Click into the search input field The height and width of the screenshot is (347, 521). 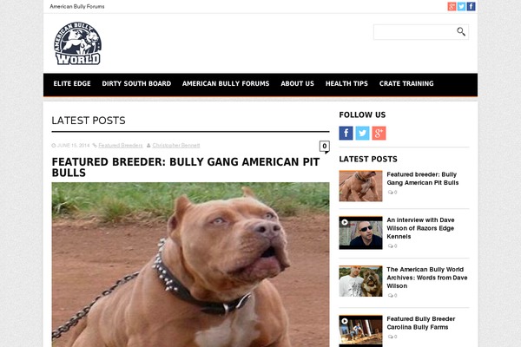[415, 32]
